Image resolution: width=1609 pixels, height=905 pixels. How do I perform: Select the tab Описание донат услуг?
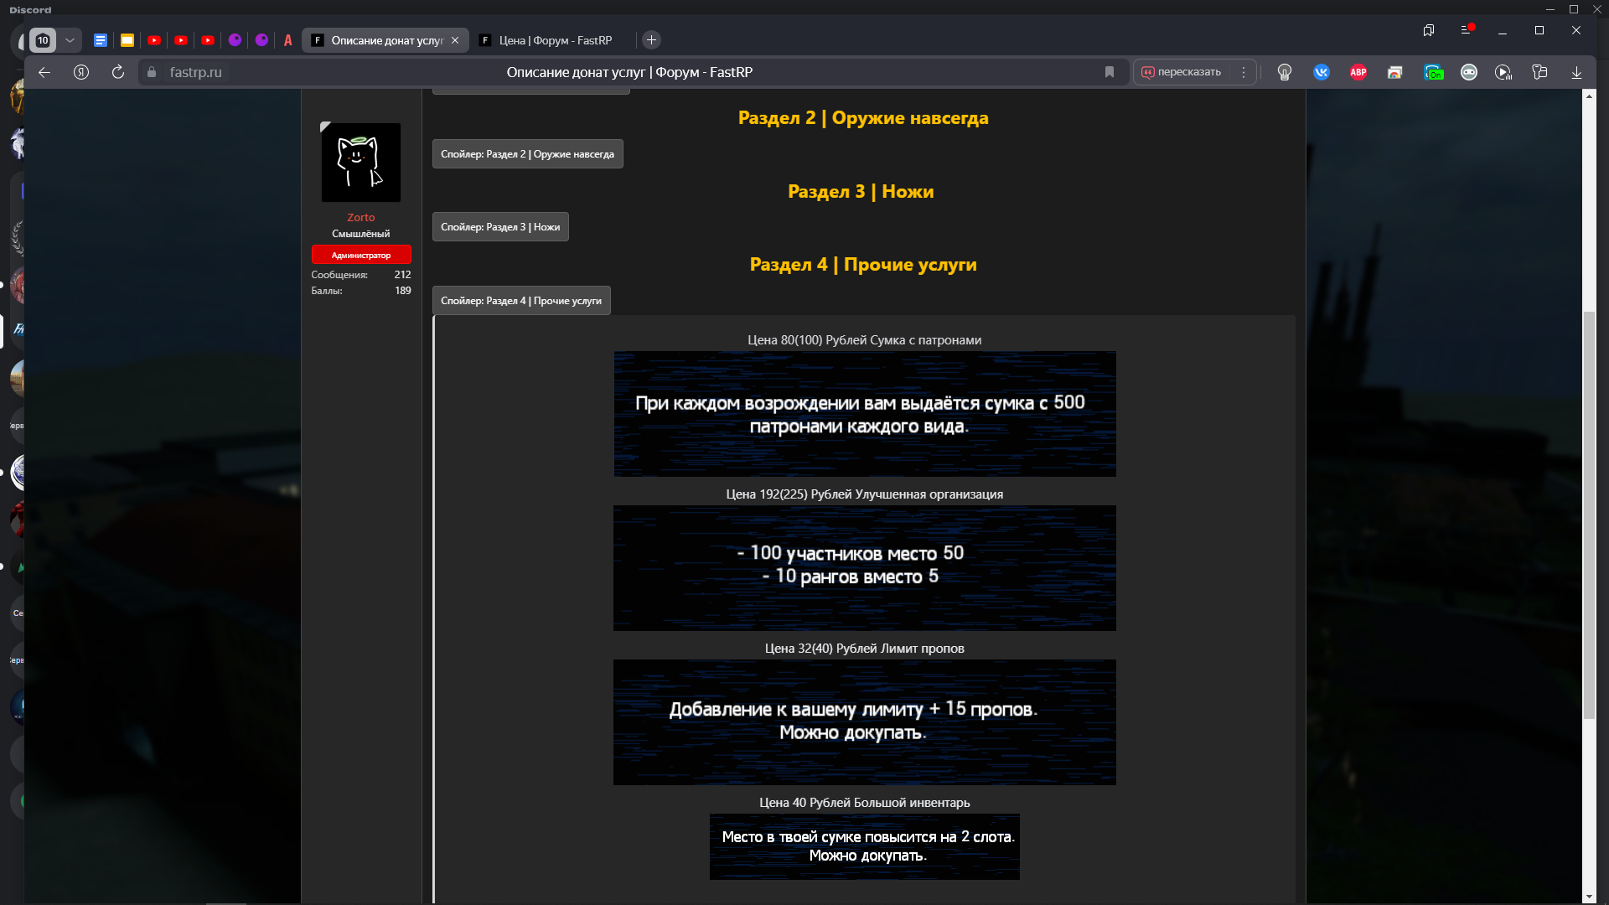[x=385, y=40]
